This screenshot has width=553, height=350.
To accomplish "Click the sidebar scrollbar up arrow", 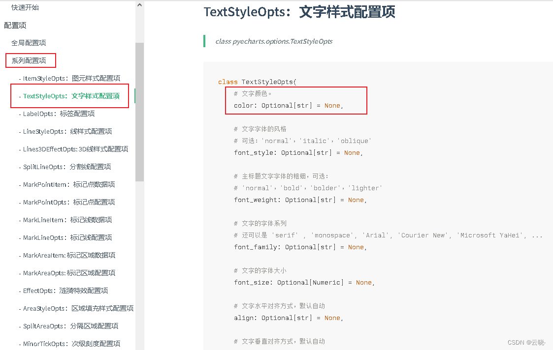I will [x=140, y=5].
